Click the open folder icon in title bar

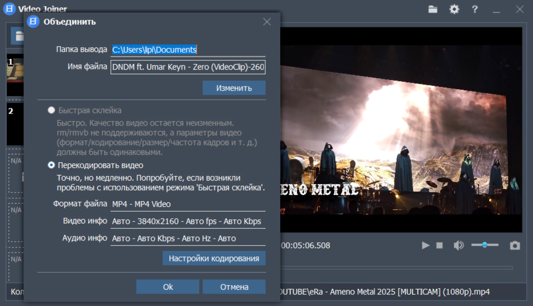[x=433, y=10]
